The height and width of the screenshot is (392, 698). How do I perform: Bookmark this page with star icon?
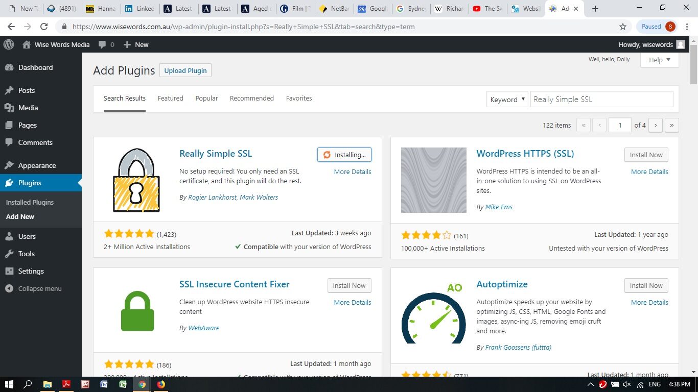(x=622, y=27)
